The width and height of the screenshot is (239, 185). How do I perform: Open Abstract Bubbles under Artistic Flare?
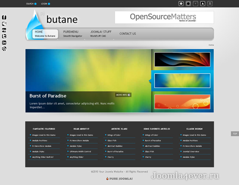(x=115, y=146)
